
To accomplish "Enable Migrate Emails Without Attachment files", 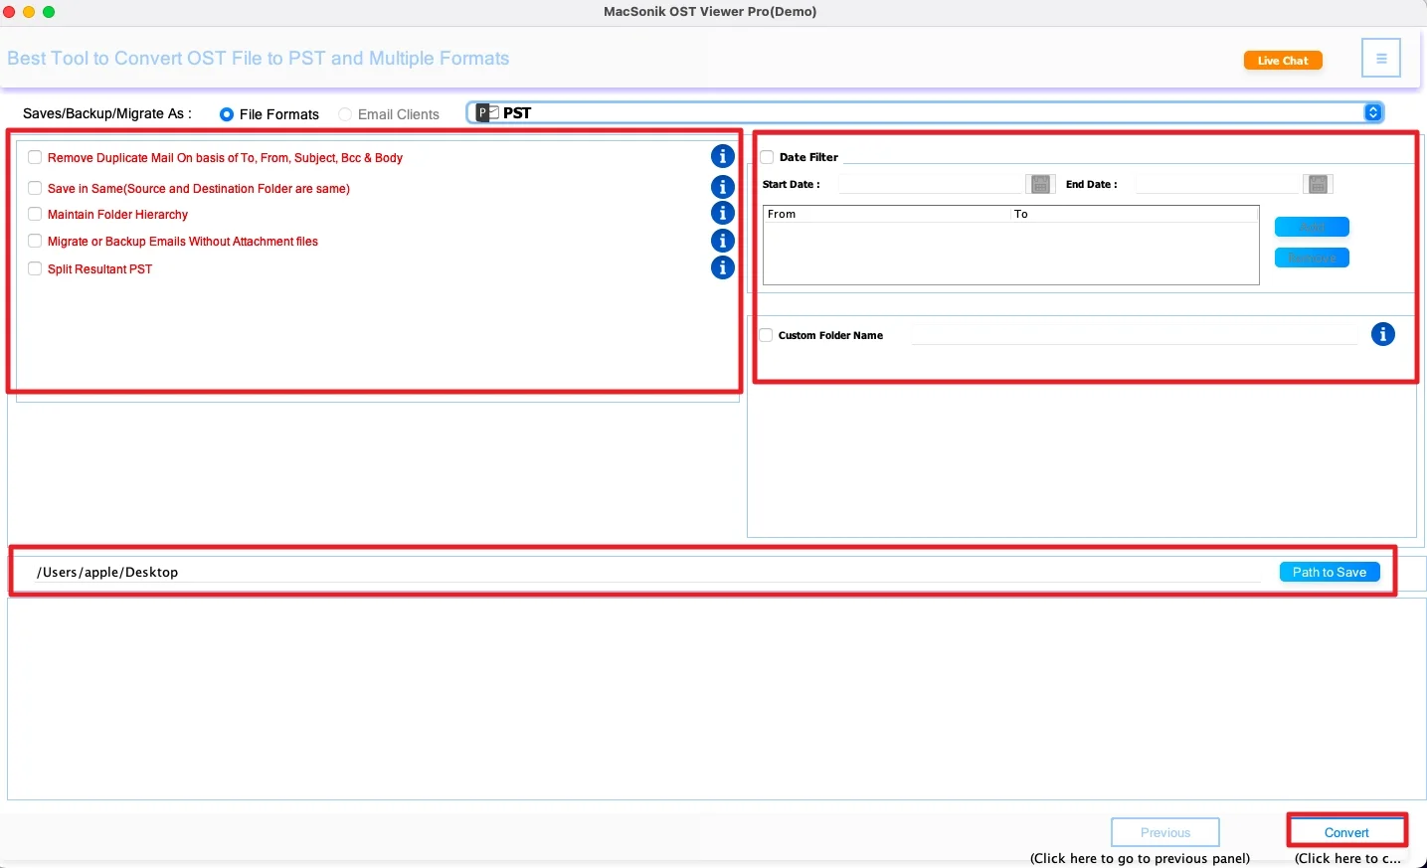I will [35, 241].
